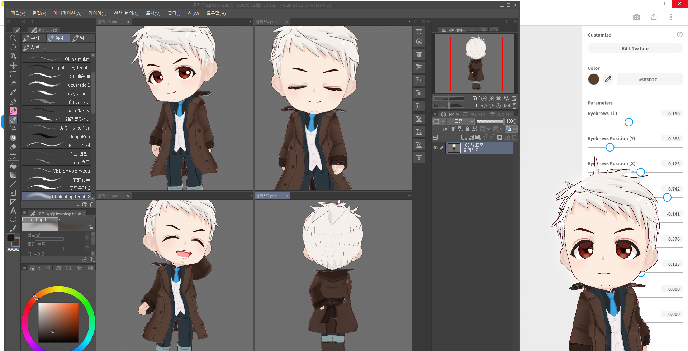Click the navigator flip horizontal button
Screen dimensions: 688x351
pos(507,106)
